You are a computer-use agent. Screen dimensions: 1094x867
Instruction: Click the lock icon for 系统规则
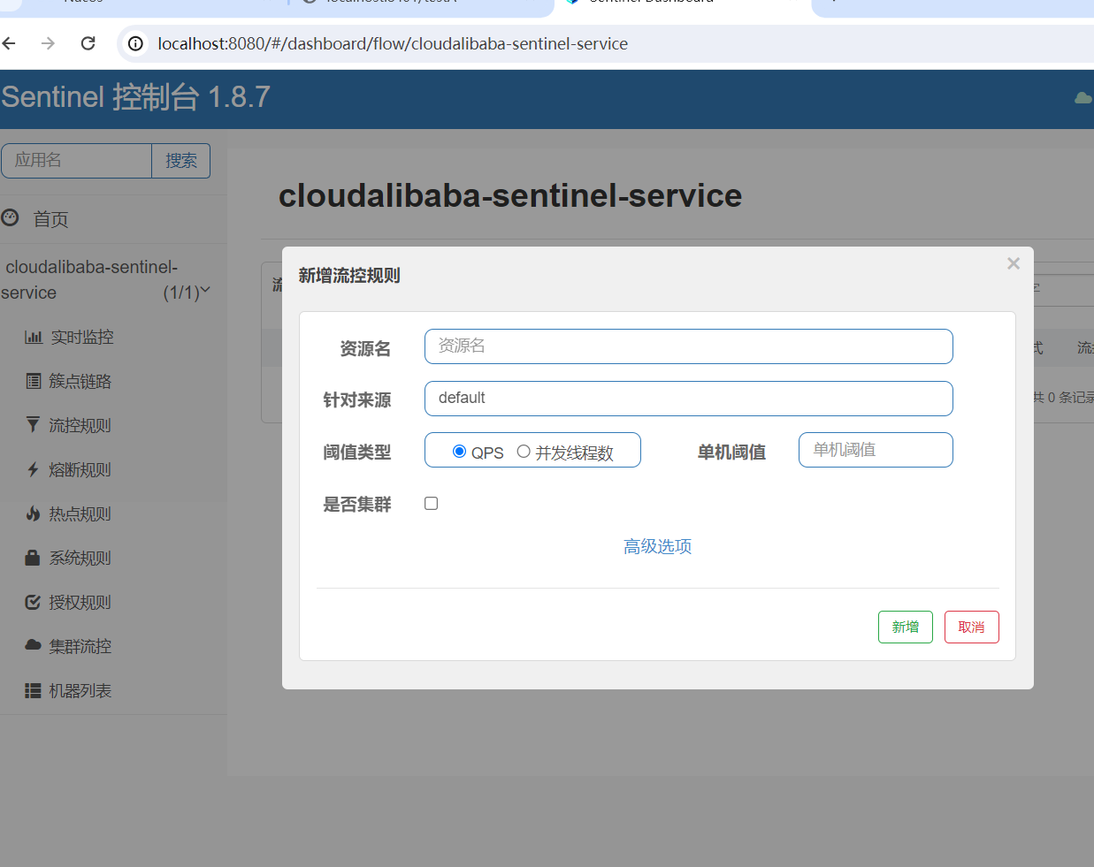point(33,558)
